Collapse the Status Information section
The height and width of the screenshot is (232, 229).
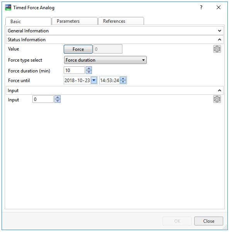coord(115,40)
